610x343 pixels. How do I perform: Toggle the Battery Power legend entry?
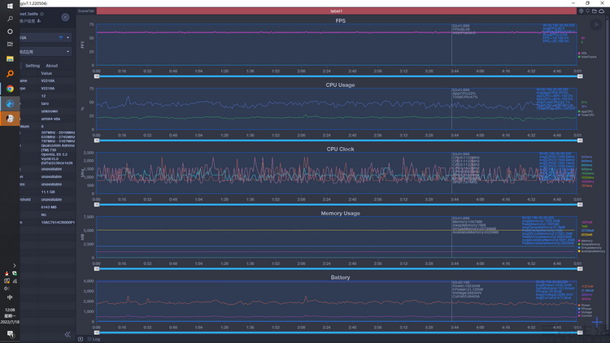point(584,306)
